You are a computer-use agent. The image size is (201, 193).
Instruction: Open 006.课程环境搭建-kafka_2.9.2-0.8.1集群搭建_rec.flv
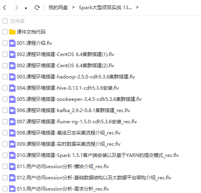(73, 111)
